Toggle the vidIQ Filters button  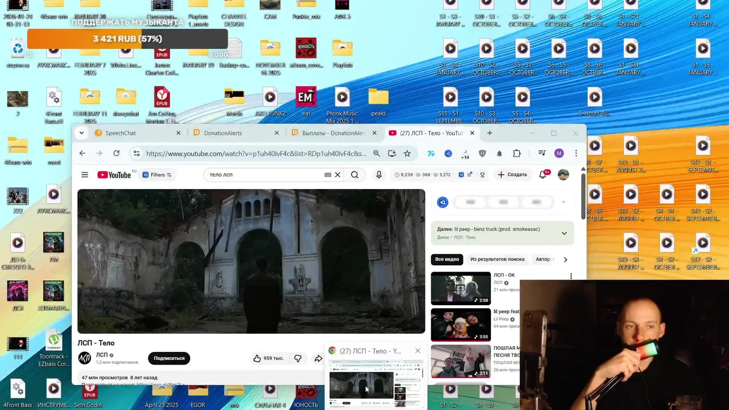coord(157,175)
